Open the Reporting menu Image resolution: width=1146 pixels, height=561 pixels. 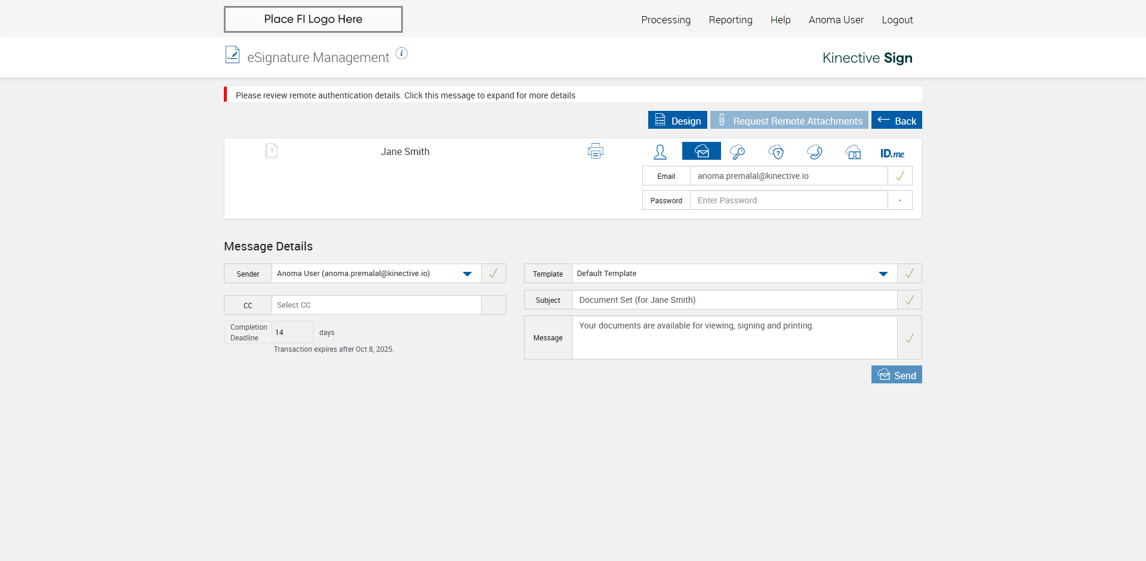pos(730,20)
